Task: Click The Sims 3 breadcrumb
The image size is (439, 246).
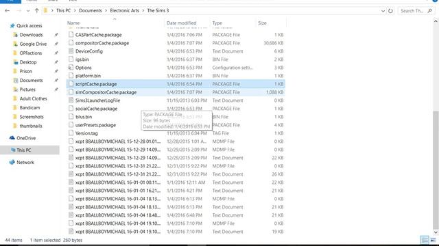Action: coord(158,11)
